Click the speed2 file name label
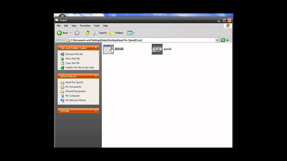This screenshot has height=161, width=287. [168, 49]
